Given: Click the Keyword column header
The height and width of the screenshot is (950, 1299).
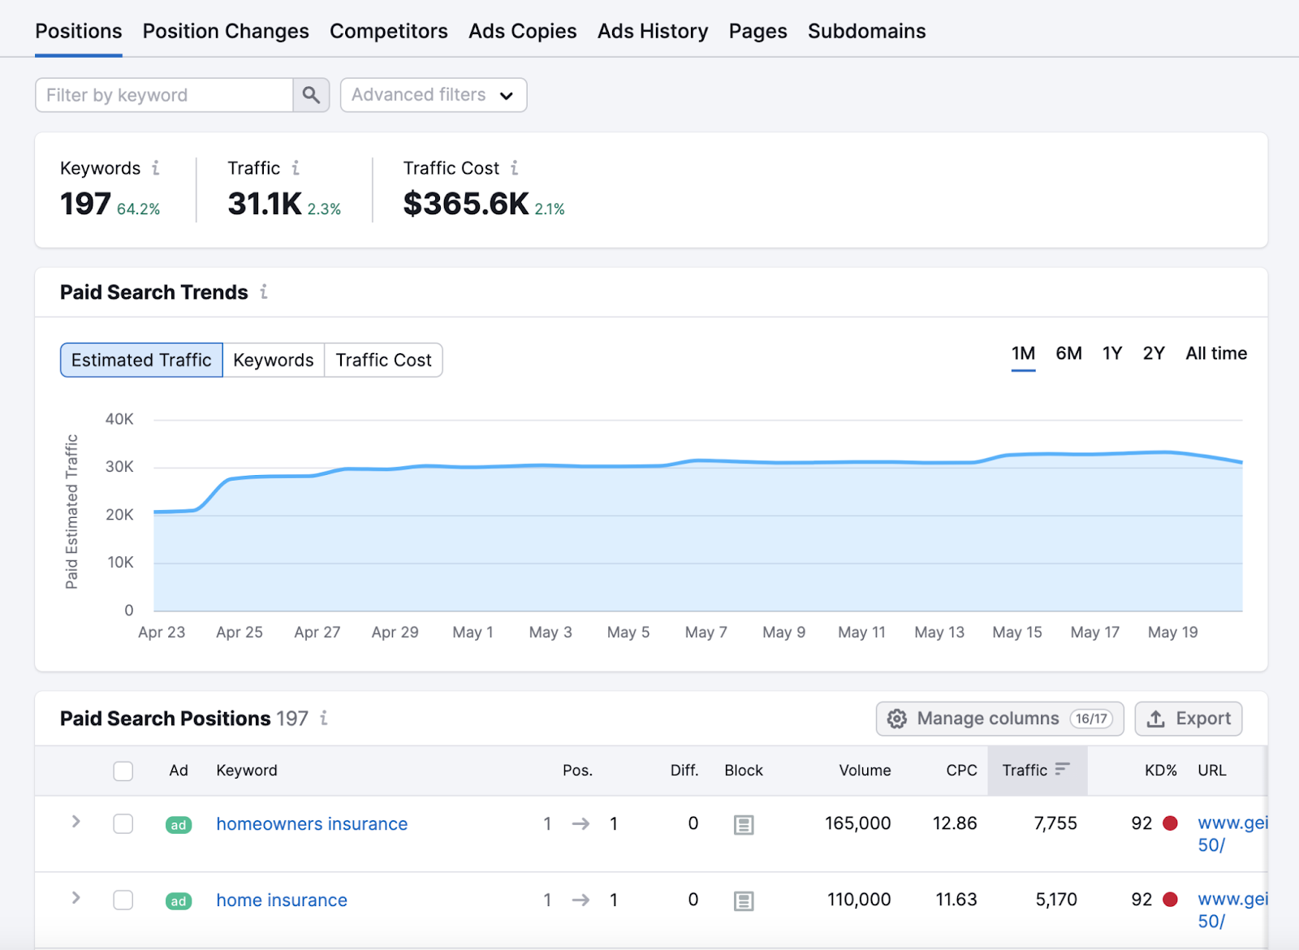Looking at the screenshot, I should [x=247, y=771].
